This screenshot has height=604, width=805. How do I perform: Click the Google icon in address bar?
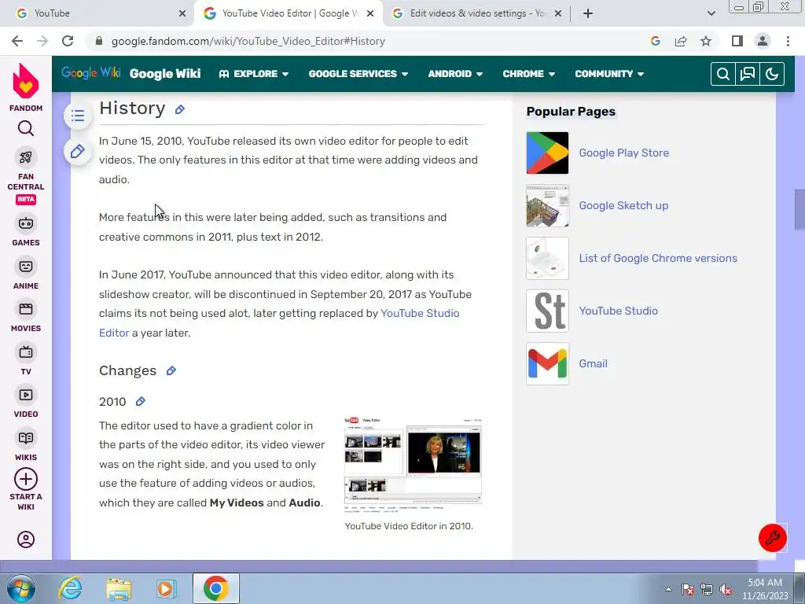[655, 41]
